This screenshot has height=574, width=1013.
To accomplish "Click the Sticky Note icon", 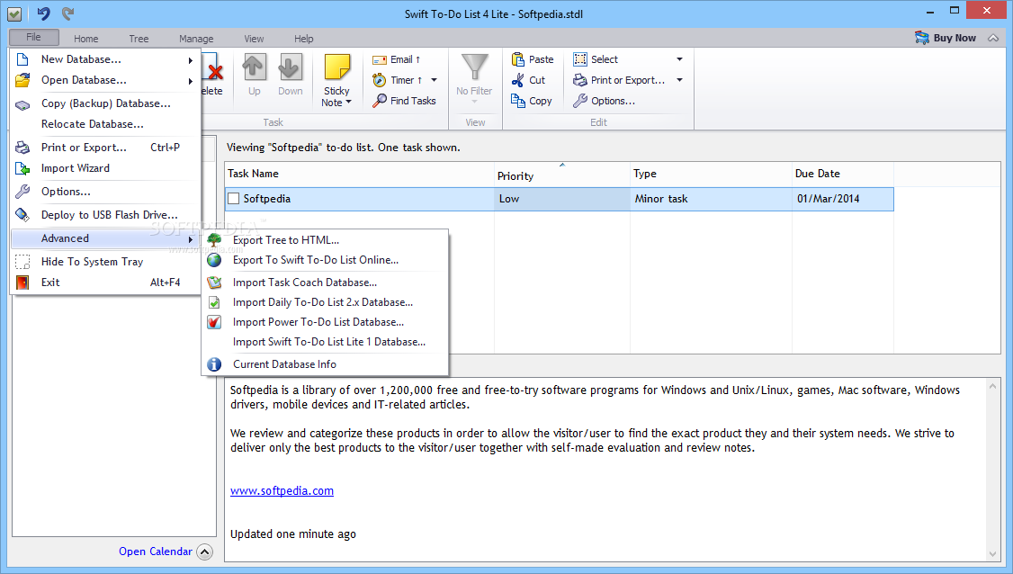I will pos(336,67).
